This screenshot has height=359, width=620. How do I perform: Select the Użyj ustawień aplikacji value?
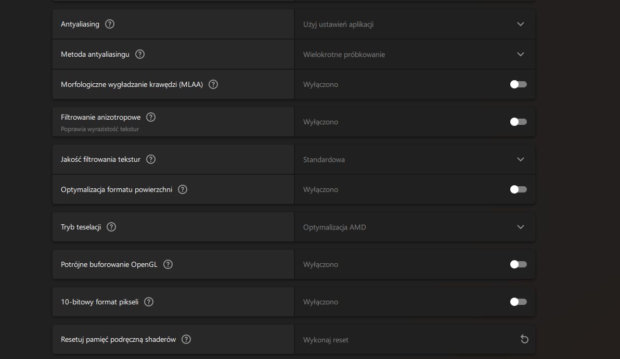coord(339,24)
